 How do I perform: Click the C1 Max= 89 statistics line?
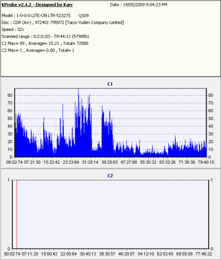coord(45,43)
